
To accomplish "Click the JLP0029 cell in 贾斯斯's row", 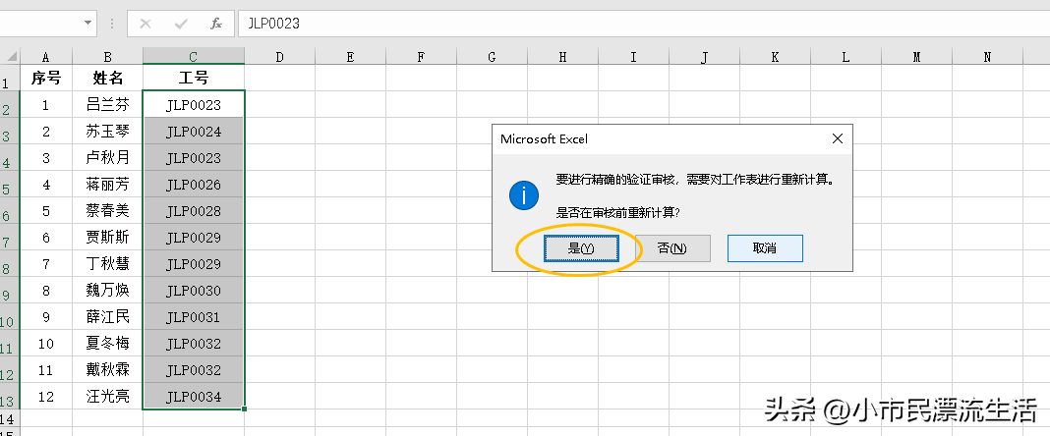I will [x=194, y=237].
